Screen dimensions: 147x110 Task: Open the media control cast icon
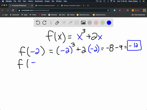(x=128, y=10)
